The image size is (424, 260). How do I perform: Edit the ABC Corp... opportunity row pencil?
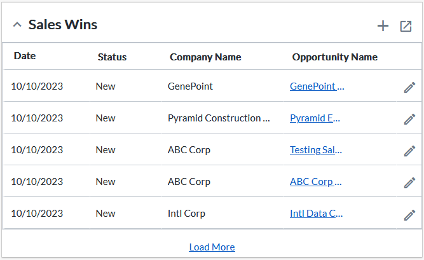coord(409,182)
